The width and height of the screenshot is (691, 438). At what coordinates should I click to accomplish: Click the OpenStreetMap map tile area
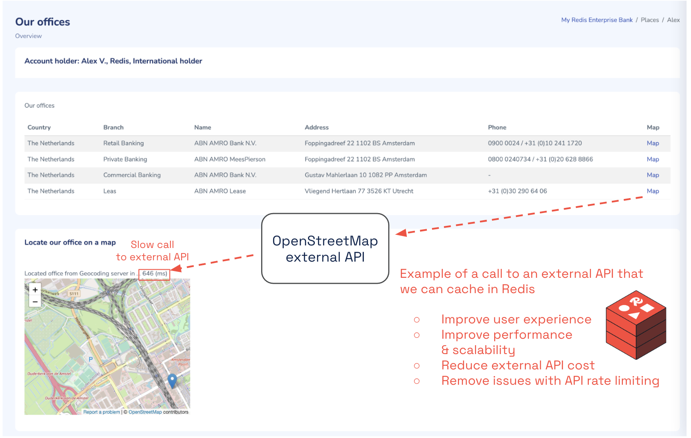click(107, 346)
